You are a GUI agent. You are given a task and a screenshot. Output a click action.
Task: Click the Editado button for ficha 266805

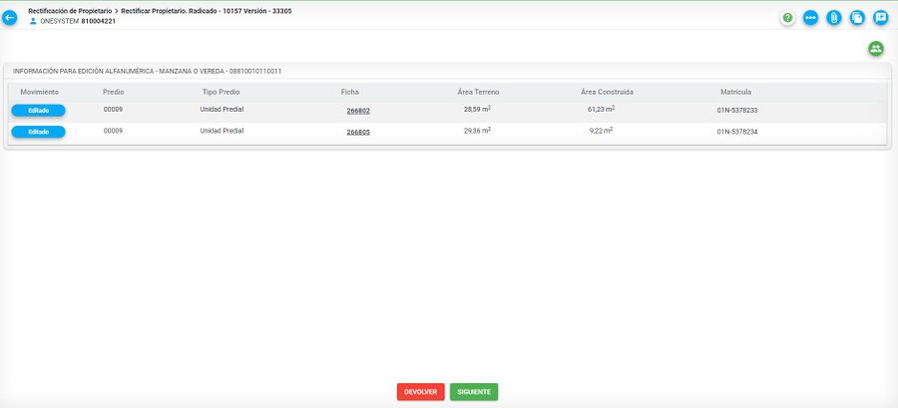coord(38,132)
